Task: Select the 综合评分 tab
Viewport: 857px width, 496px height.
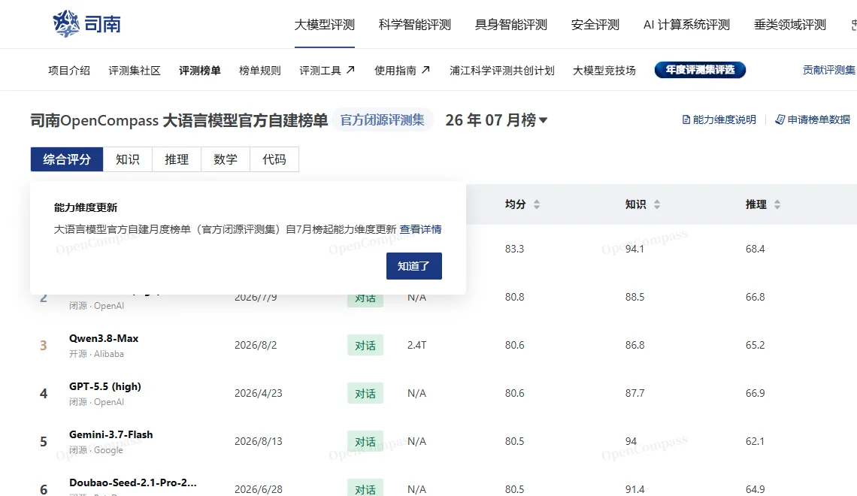Action: pyautogui.click(x=67, y=159)
